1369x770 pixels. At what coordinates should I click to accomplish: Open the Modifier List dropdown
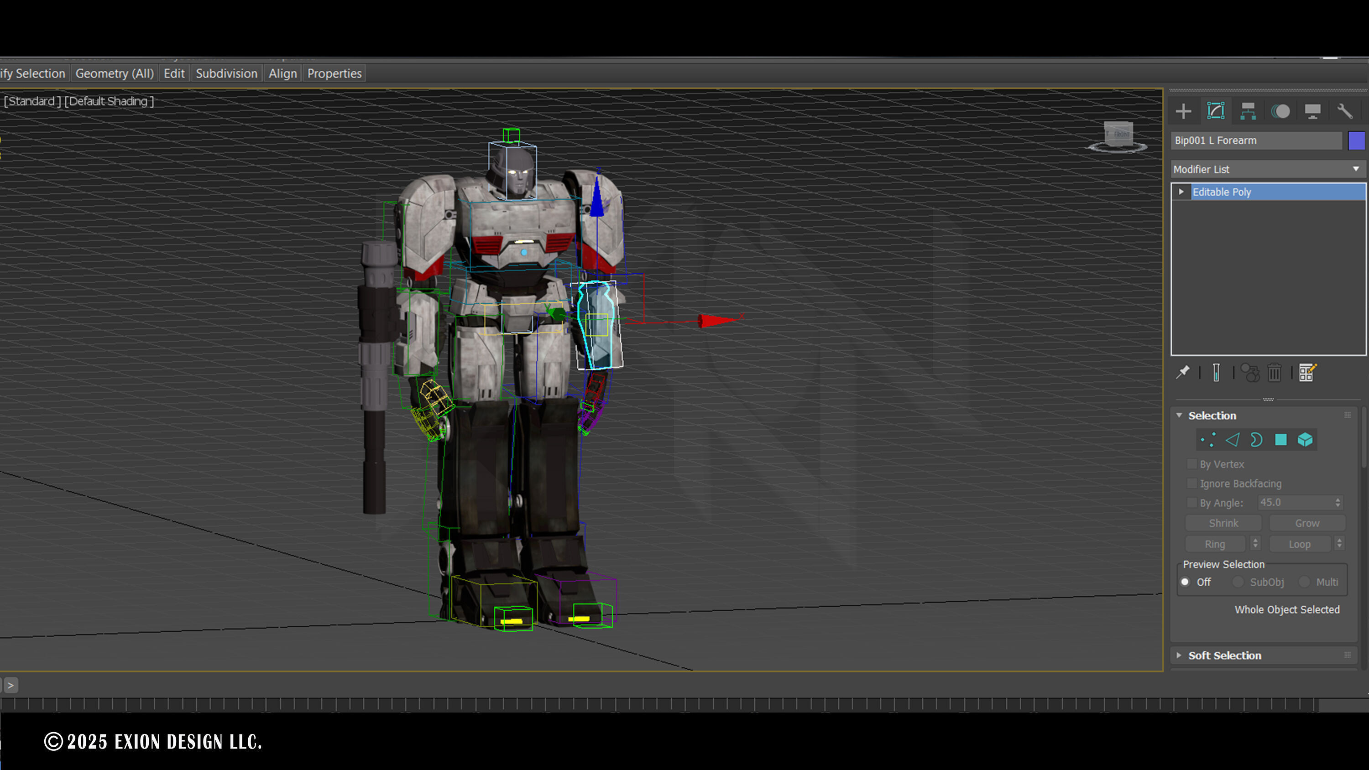click(x=1268, y=169)
